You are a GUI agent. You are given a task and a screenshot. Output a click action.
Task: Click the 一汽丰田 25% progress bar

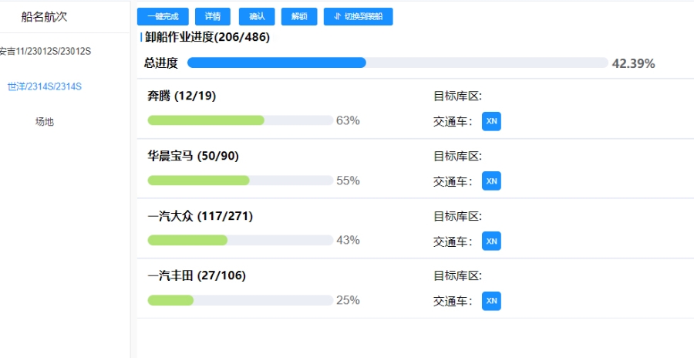point(240,300)
